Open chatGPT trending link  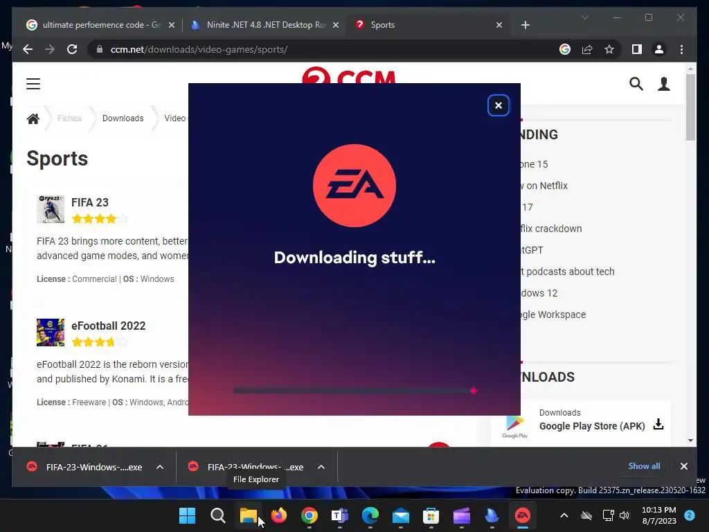coord(532,250)
